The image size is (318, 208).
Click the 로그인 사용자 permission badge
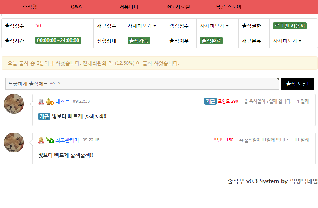pos(289,26)
